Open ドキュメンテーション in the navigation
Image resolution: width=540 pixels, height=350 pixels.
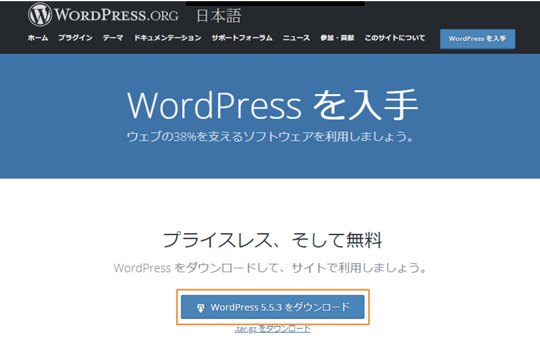click(168, 38)
